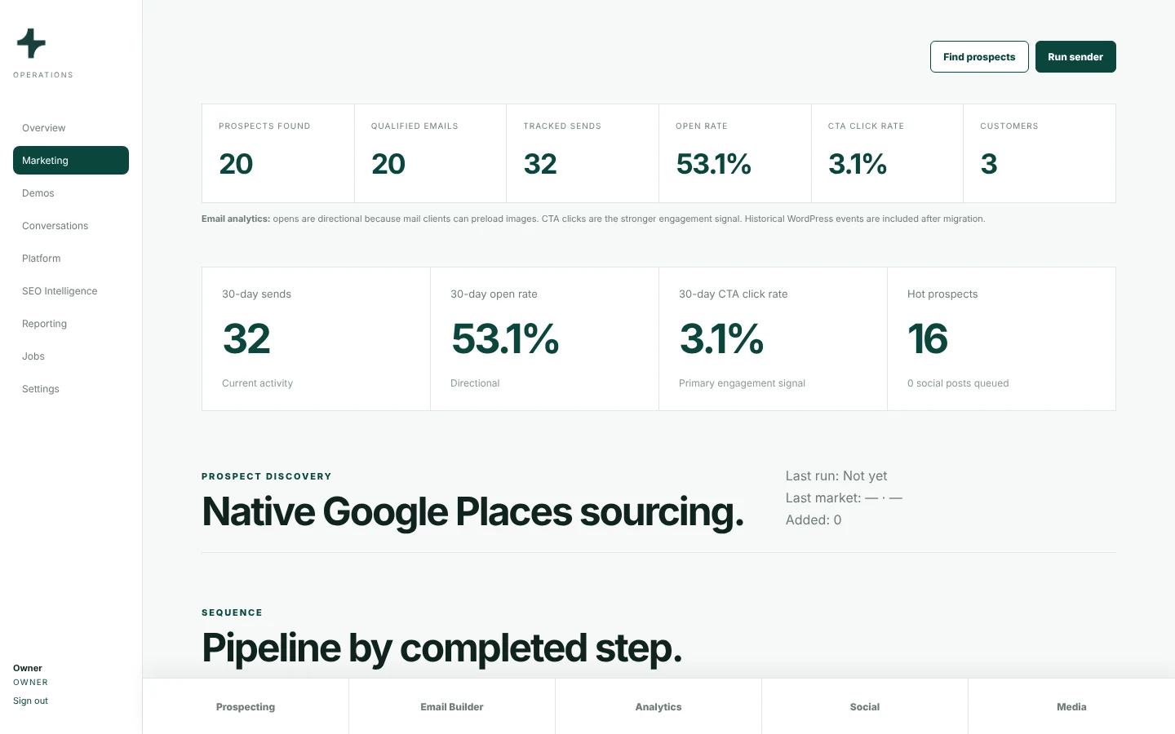
Task: Click the 'Last run: Not yet' text
Action: point(836,476)
